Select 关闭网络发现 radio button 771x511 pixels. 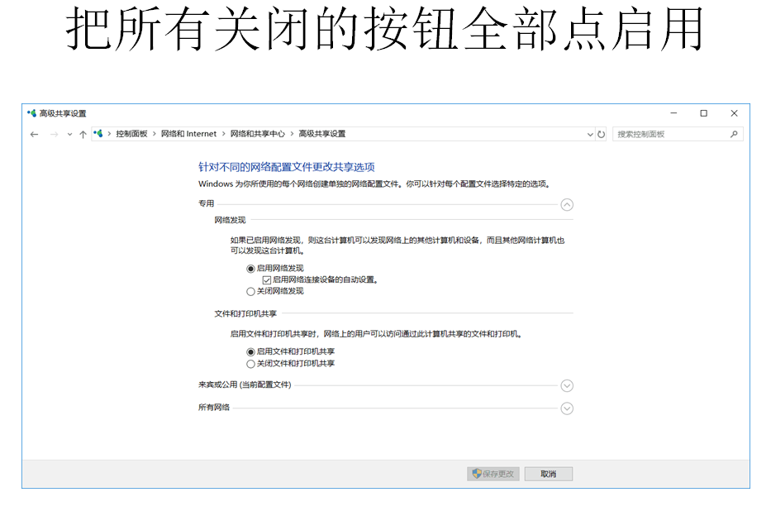(x=250, y=292)
